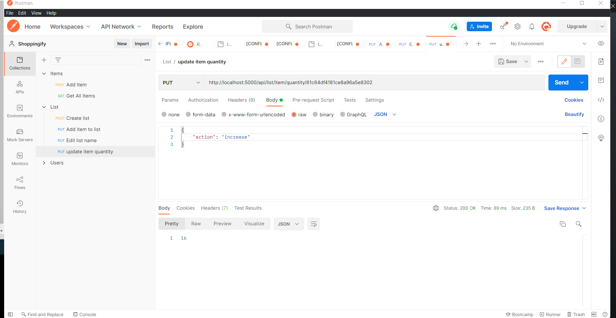Viewport: 616px width, 318px height.
Task: Open the Environments sidebar section
Action: click(20, 112)
